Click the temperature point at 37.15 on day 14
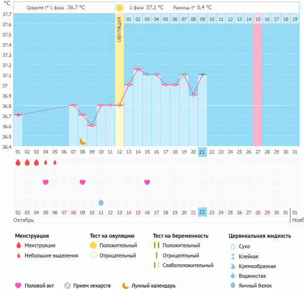 coord(138,69)
